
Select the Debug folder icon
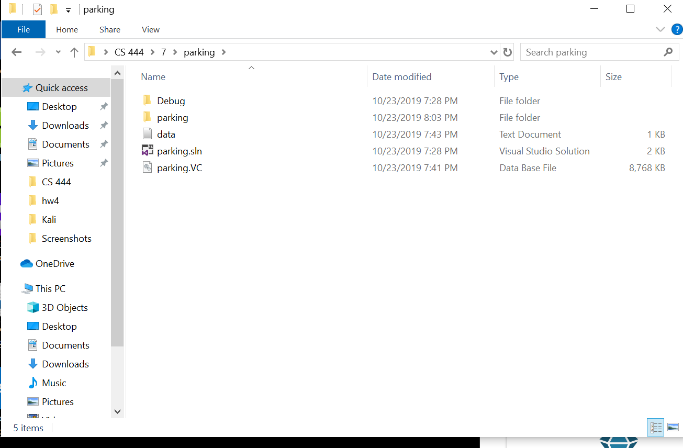pyautogui.click(x=147, y=100)
